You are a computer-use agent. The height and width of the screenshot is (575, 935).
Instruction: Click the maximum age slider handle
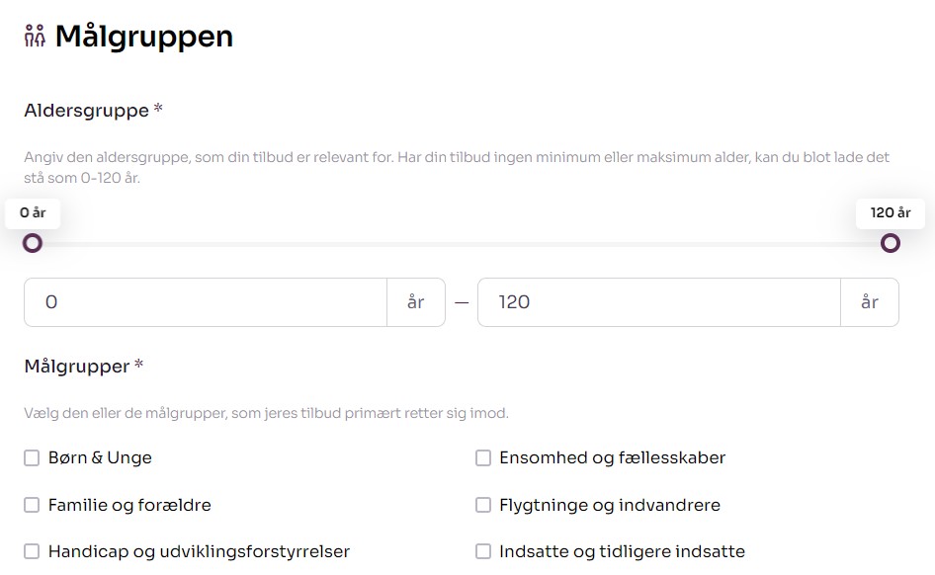pyautogui.click(x=891, y=243)
